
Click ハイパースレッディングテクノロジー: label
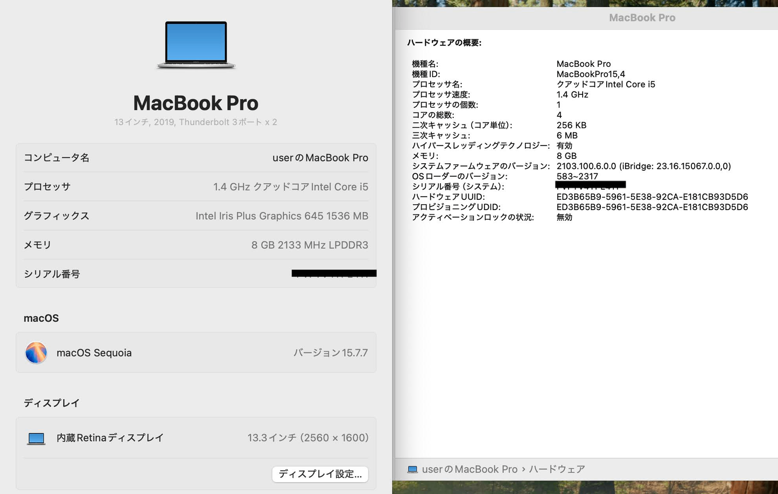(481, 146)
